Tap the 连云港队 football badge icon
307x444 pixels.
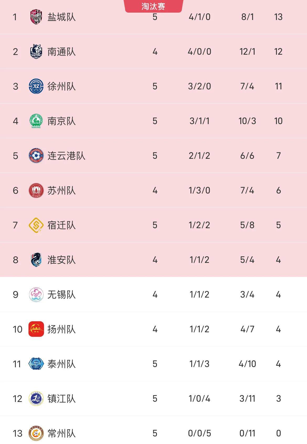point(36,156)
